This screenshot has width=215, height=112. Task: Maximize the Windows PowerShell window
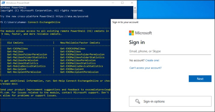(x=122, y=3)
